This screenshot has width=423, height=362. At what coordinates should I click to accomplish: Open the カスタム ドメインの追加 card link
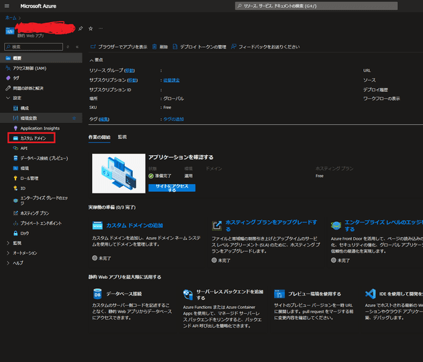point(134,225)
